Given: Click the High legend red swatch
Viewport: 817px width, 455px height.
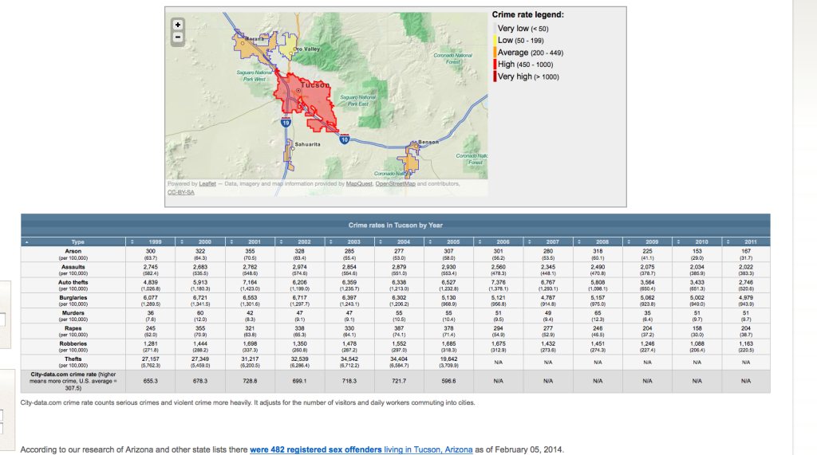Looking at the screenshot, I should click(x=495, y=64).
